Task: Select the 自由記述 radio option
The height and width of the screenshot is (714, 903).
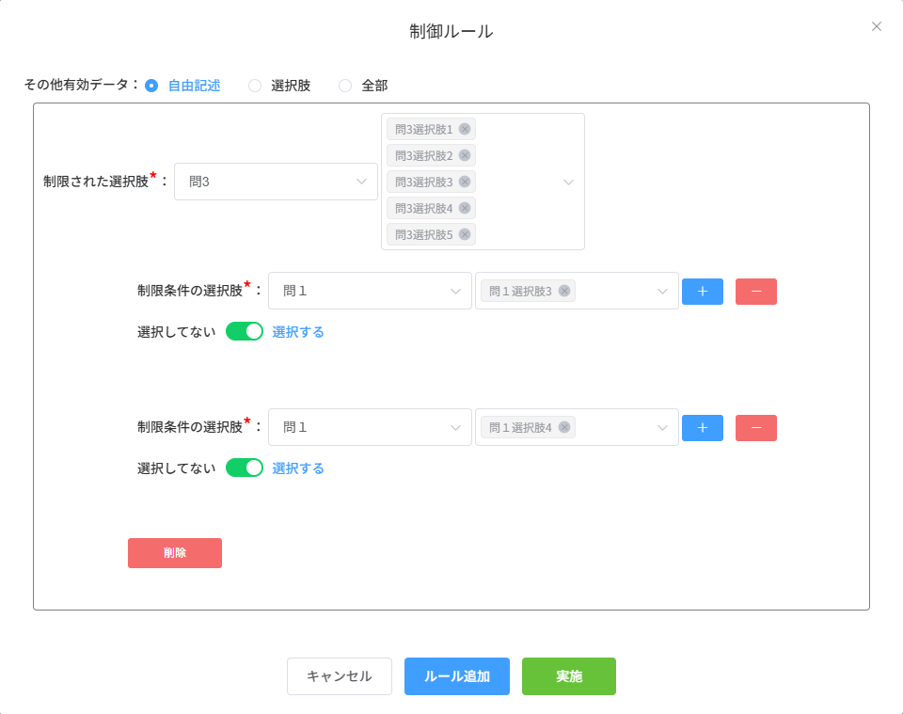Action: [151, 86]
